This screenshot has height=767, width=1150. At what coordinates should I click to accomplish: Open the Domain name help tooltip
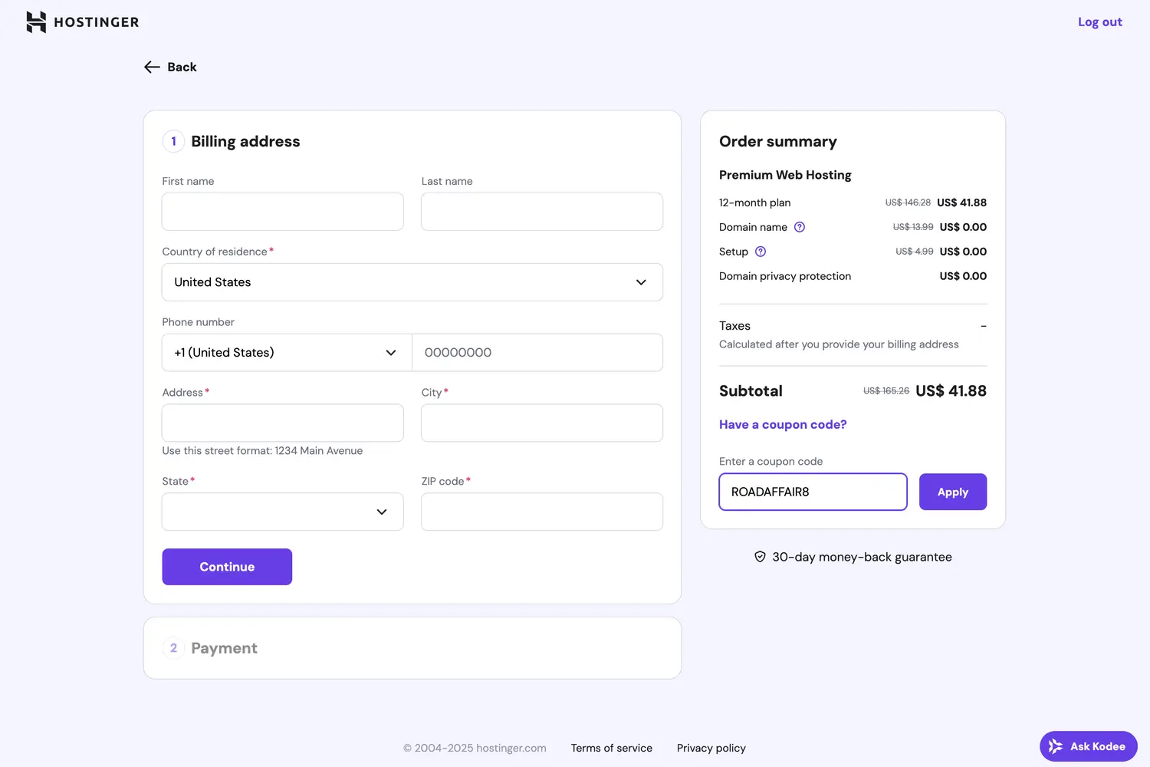pyautogui.click(x=800, y=227)
